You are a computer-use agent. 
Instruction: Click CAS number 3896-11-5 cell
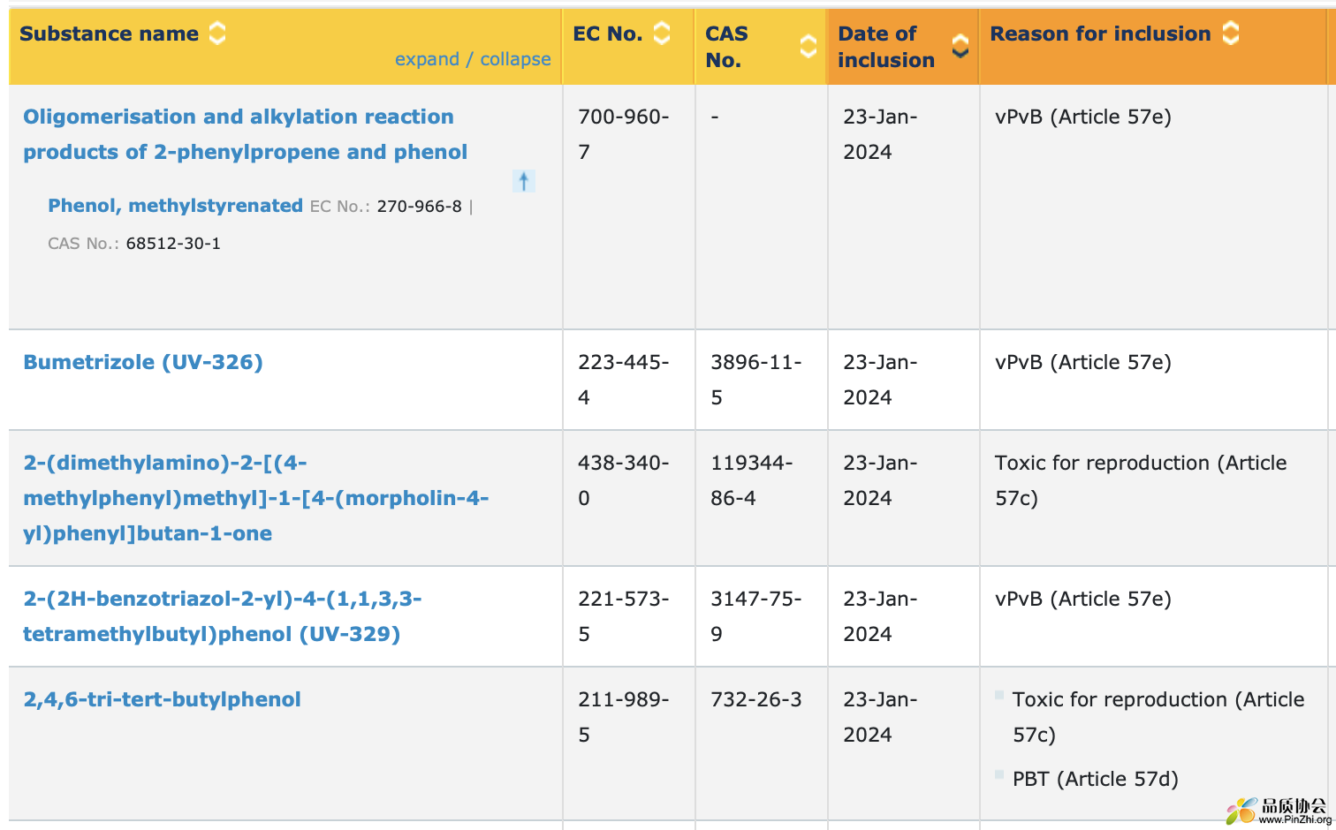point(755,380)
